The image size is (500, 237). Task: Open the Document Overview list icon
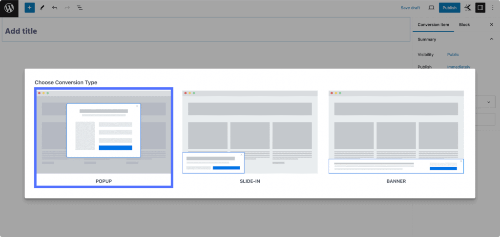pos(80,8)
